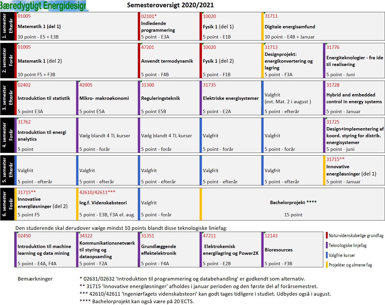
Task: Click 12143 Bioresources course
Action: (x=292, y=249)
